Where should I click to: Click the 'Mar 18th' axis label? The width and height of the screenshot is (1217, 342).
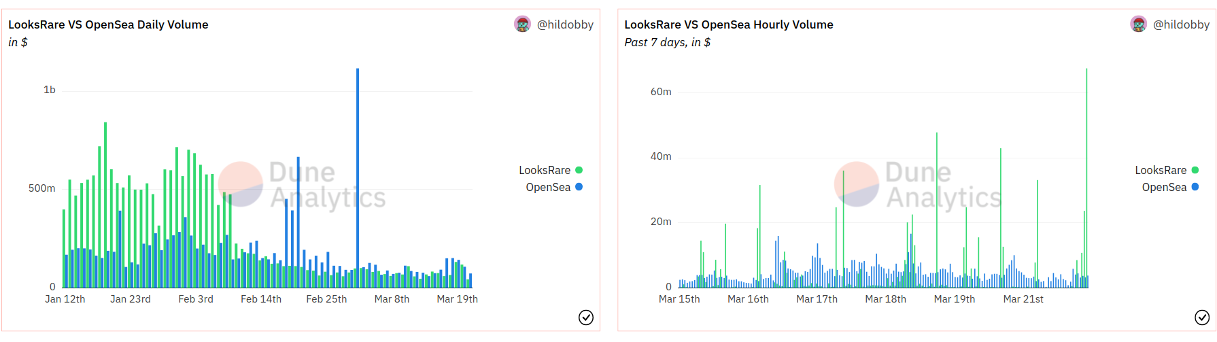tap(885, 299)
